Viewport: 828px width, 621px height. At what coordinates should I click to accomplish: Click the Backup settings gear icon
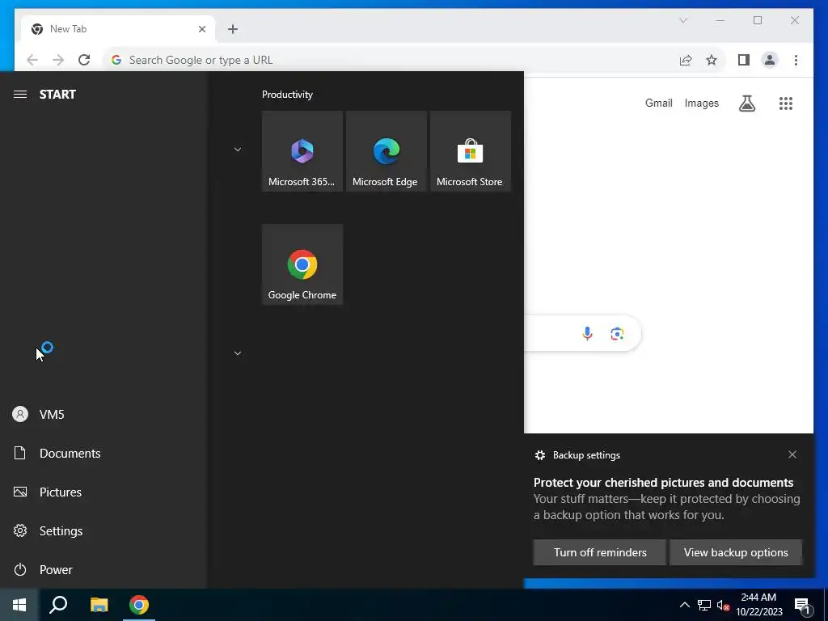click(x=539, y=455)
